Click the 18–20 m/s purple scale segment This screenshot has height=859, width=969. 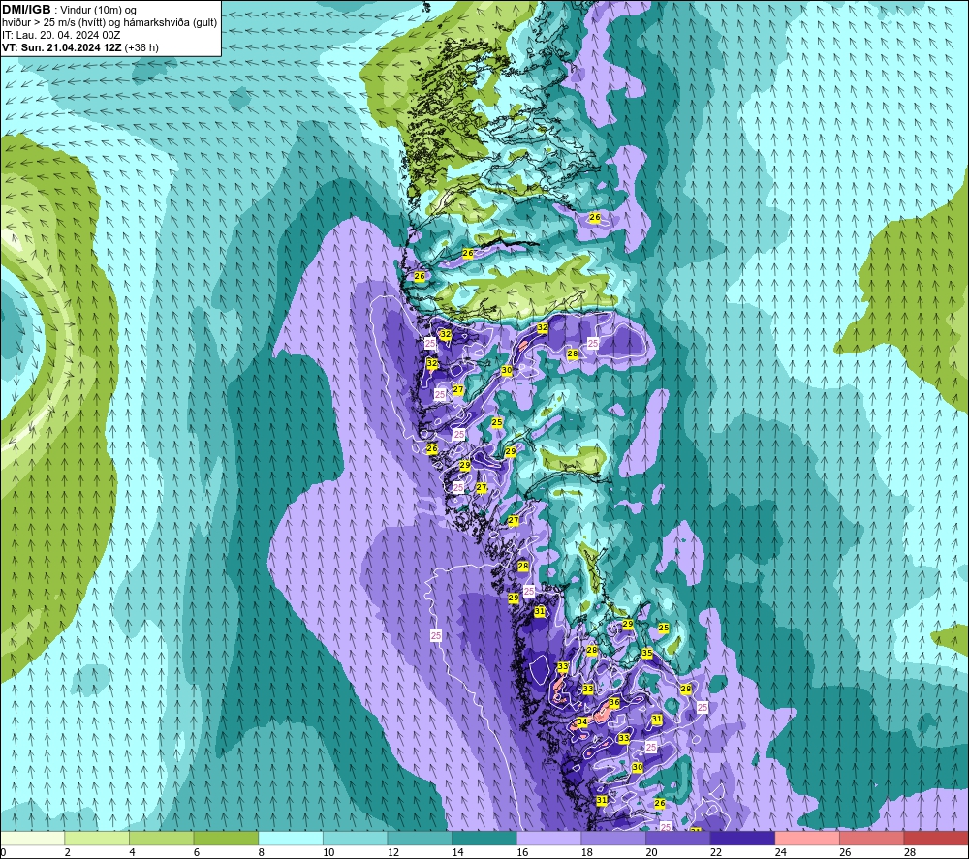point(613,838)
